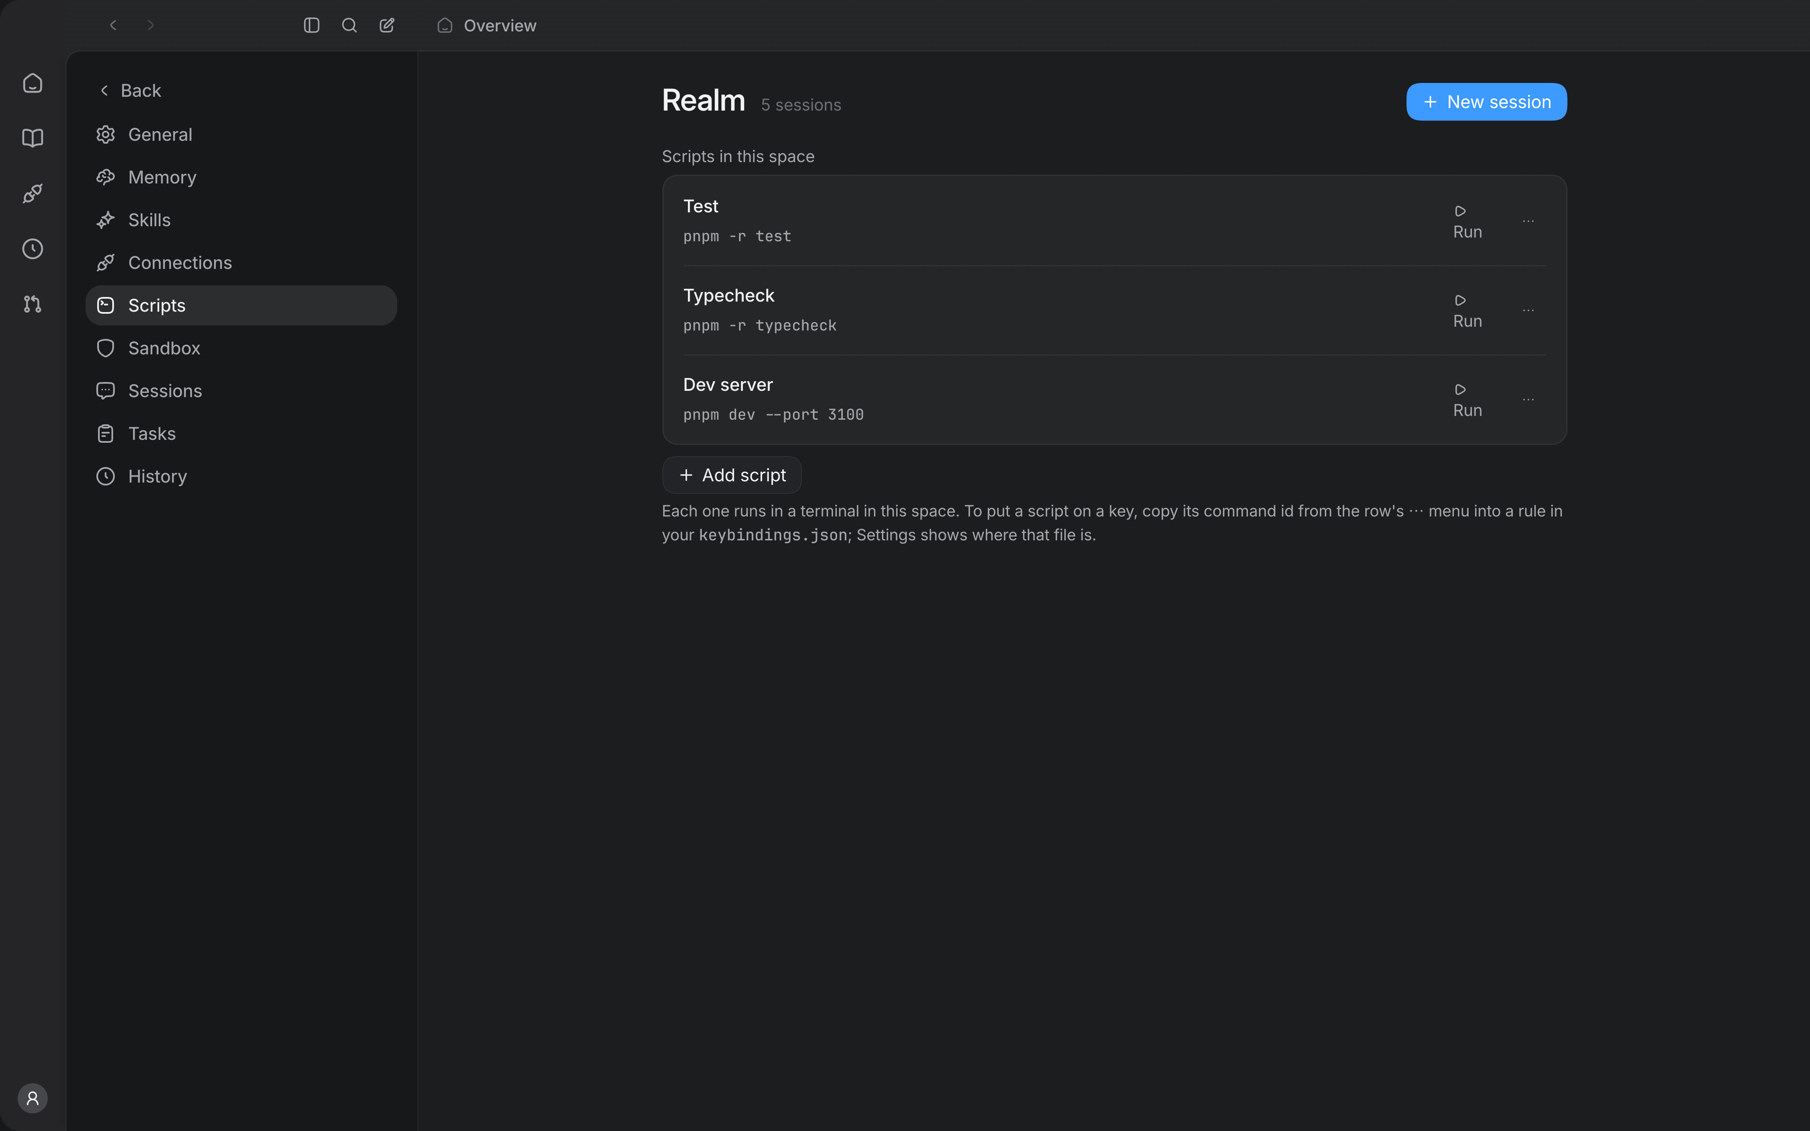Open Memory settings
The height and width of the screenshot is (1131, 1810).
tap(241, 177)
